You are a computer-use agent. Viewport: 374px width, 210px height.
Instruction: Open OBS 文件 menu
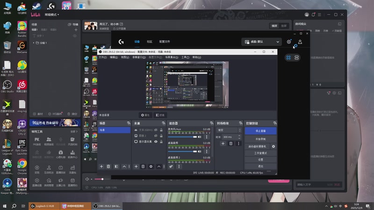tap(102, 57)
